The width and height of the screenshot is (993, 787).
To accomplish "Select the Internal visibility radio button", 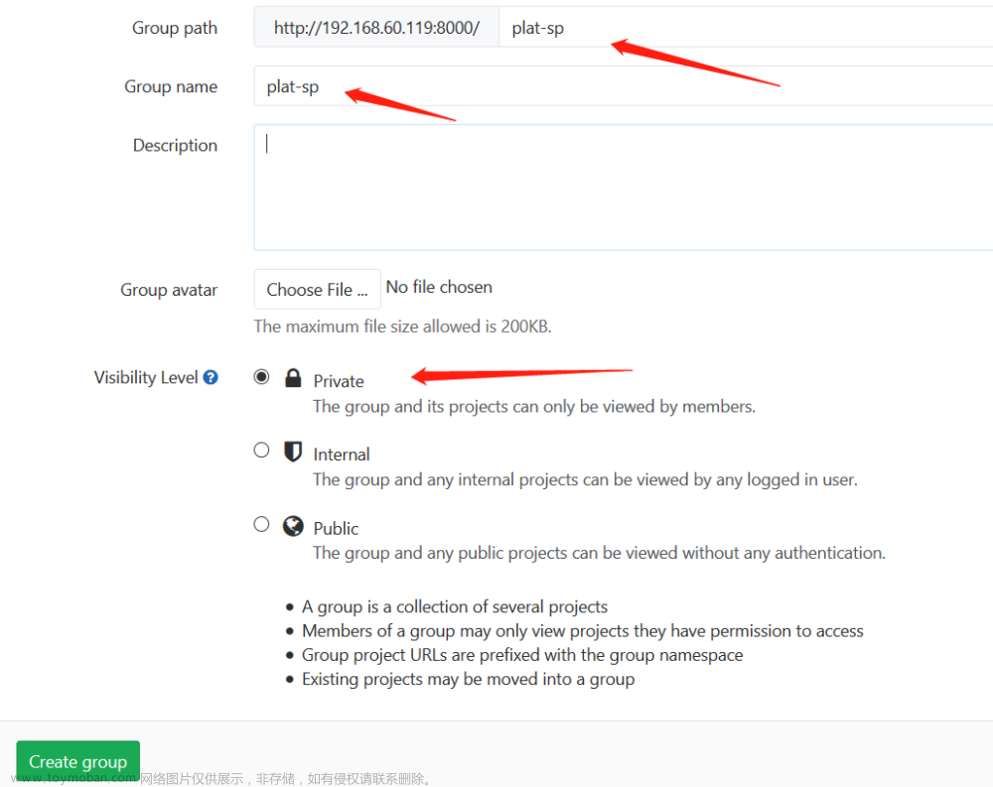I will pos(261,451).
